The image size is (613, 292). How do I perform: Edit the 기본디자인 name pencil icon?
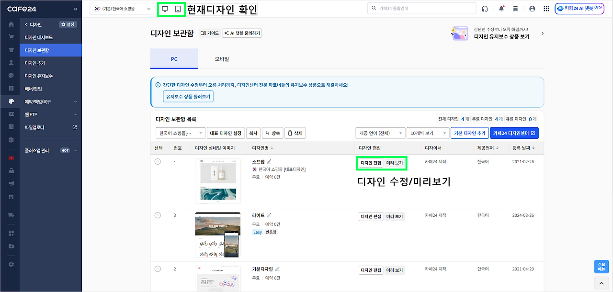point(277,269)
